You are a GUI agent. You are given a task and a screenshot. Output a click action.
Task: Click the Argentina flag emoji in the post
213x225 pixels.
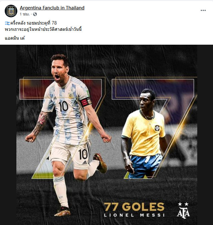click(7, 23)
